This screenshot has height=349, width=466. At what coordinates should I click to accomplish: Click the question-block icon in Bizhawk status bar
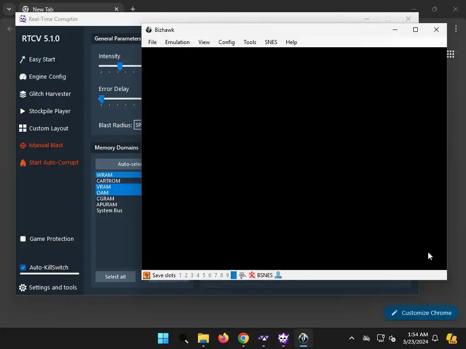[x=147, y=275]
